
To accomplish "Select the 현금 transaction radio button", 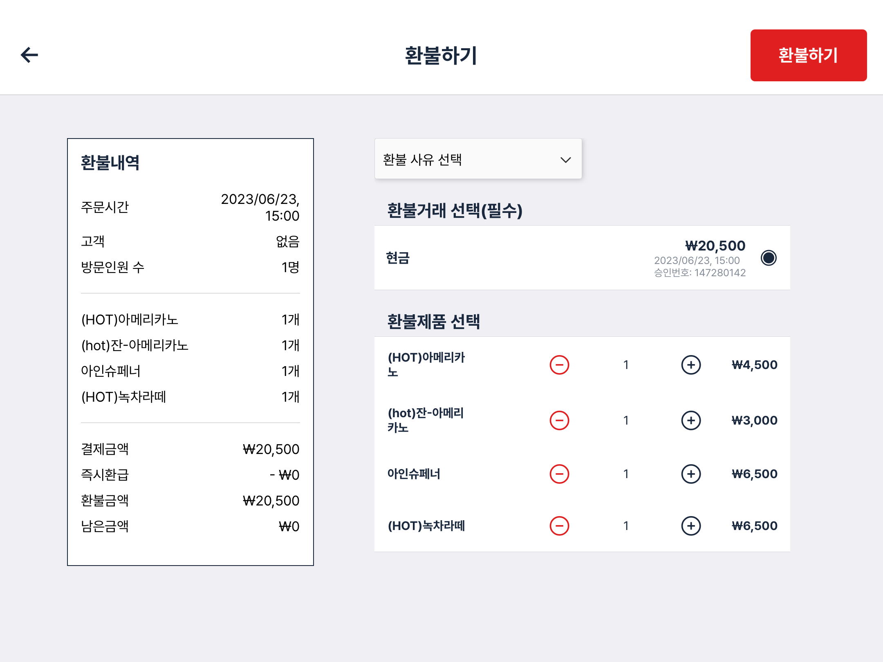I will pyautogui.click(x=769, y=258).
